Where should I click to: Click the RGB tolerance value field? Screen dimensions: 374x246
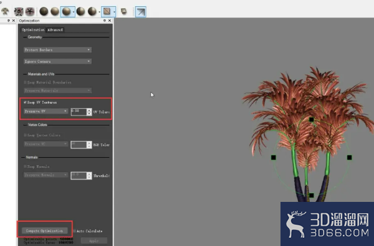pyautogui.click(x=79, y=145)
